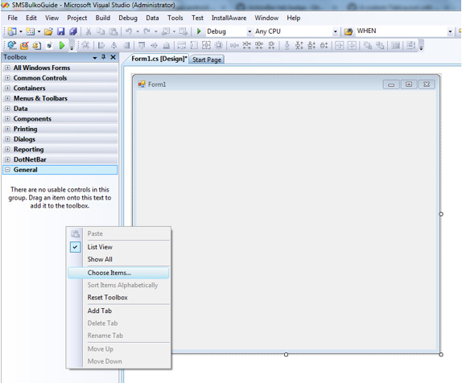Click the globe refresh icon in second toolbar
462x383 pixels.
[12, 45]
